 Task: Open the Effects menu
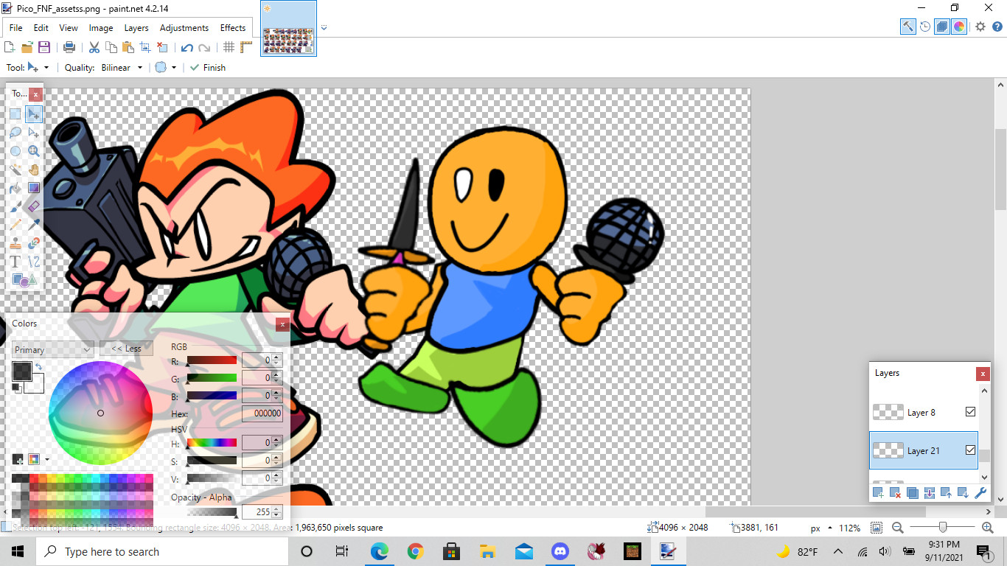click(233, 28)
